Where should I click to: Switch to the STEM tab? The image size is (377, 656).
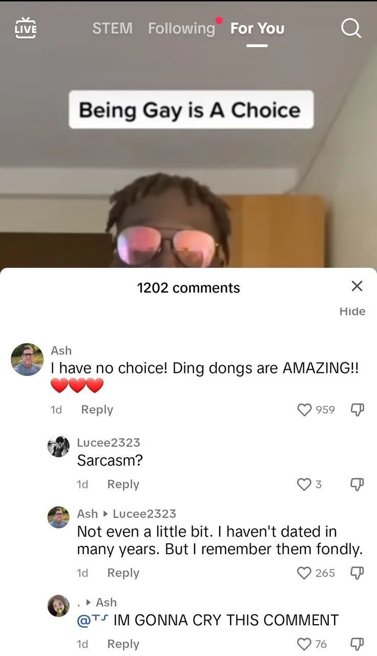pos(112,28)
